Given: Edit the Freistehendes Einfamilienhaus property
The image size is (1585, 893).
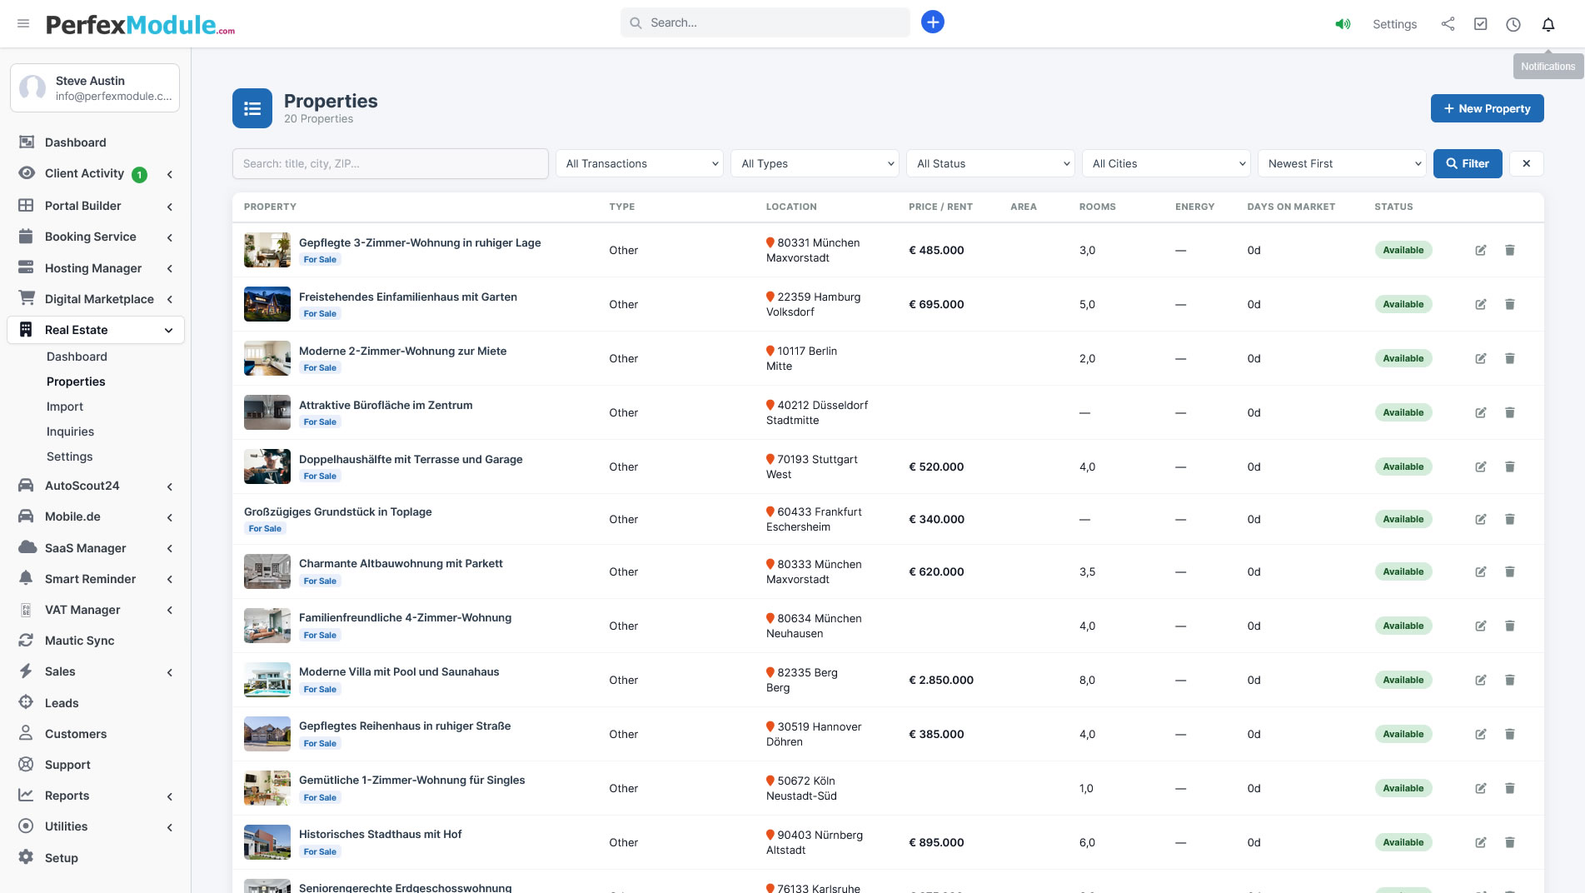Looking at the screenshot, I should point(1480,305).
